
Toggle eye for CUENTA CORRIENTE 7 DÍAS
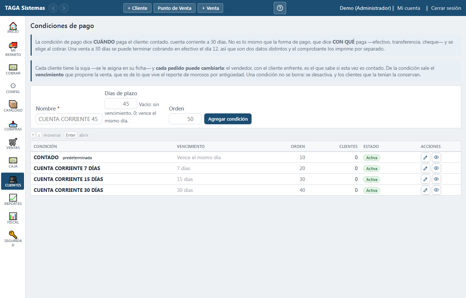tap(437, 168)
